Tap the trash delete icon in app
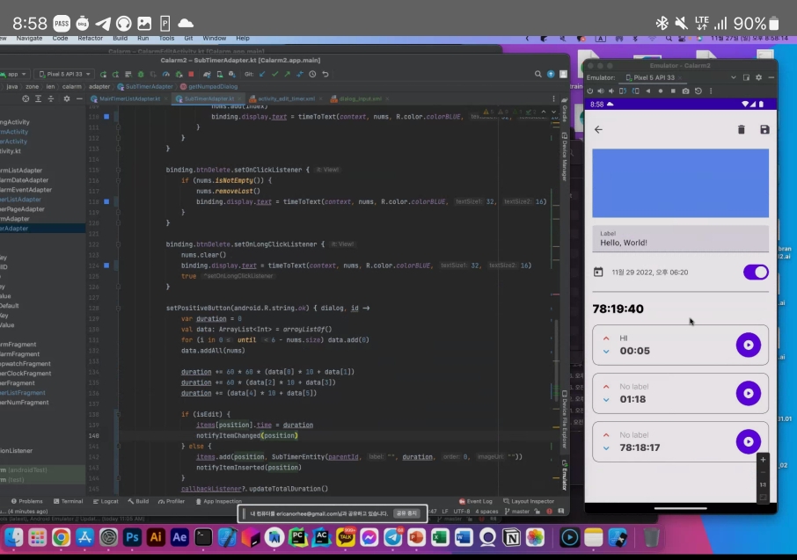Viewport: 797px width, 560px height. [741, 129]
